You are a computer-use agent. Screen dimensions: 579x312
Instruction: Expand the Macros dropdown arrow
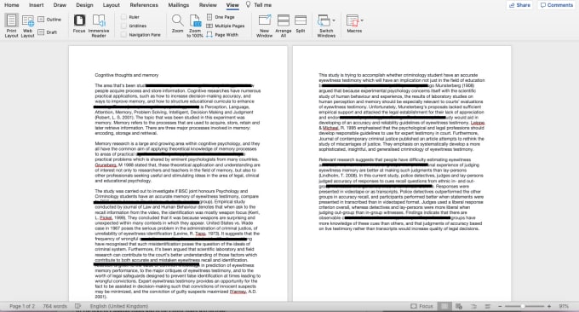(x=362, y=20)
